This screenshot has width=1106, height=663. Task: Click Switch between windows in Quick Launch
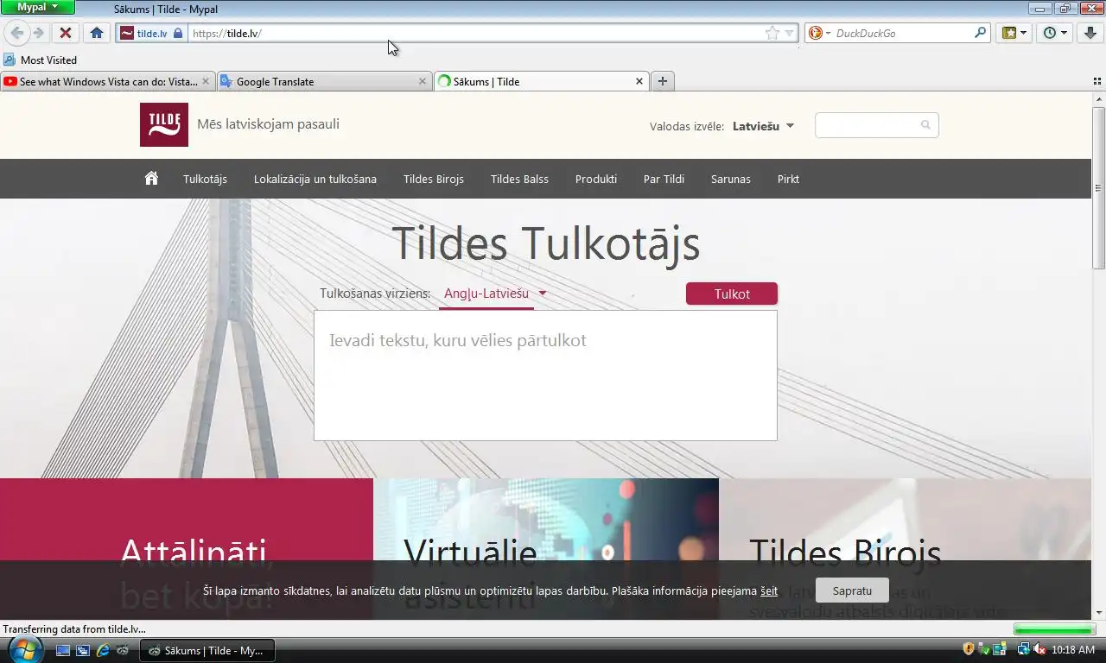pyautogui.click(x=83, y=650)
